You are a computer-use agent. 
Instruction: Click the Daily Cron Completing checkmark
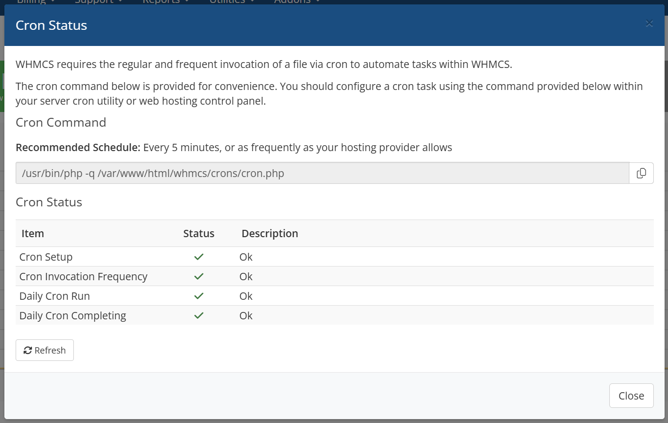click(199, 315)
